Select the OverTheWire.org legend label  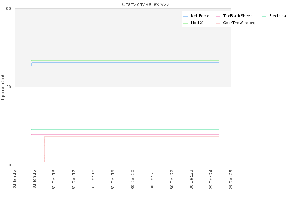[239, 23]
